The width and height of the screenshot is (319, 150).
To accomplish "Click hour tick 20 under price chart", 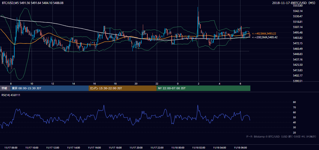I will pyautogui.click(x=136, y=83).
